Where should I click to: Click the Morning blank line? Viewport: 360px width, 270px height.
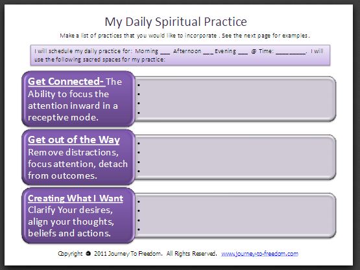165,53
